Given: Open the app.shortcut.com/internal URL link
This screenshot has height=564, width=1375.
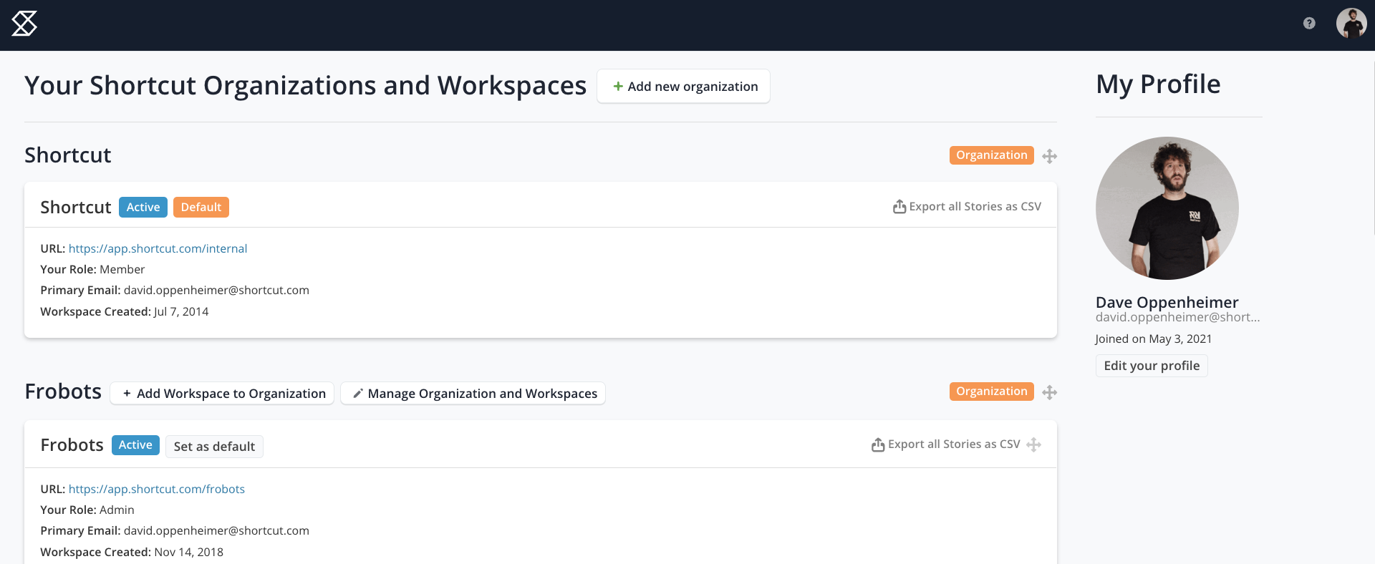Looking at the screenshot, I should click(158, 248).
